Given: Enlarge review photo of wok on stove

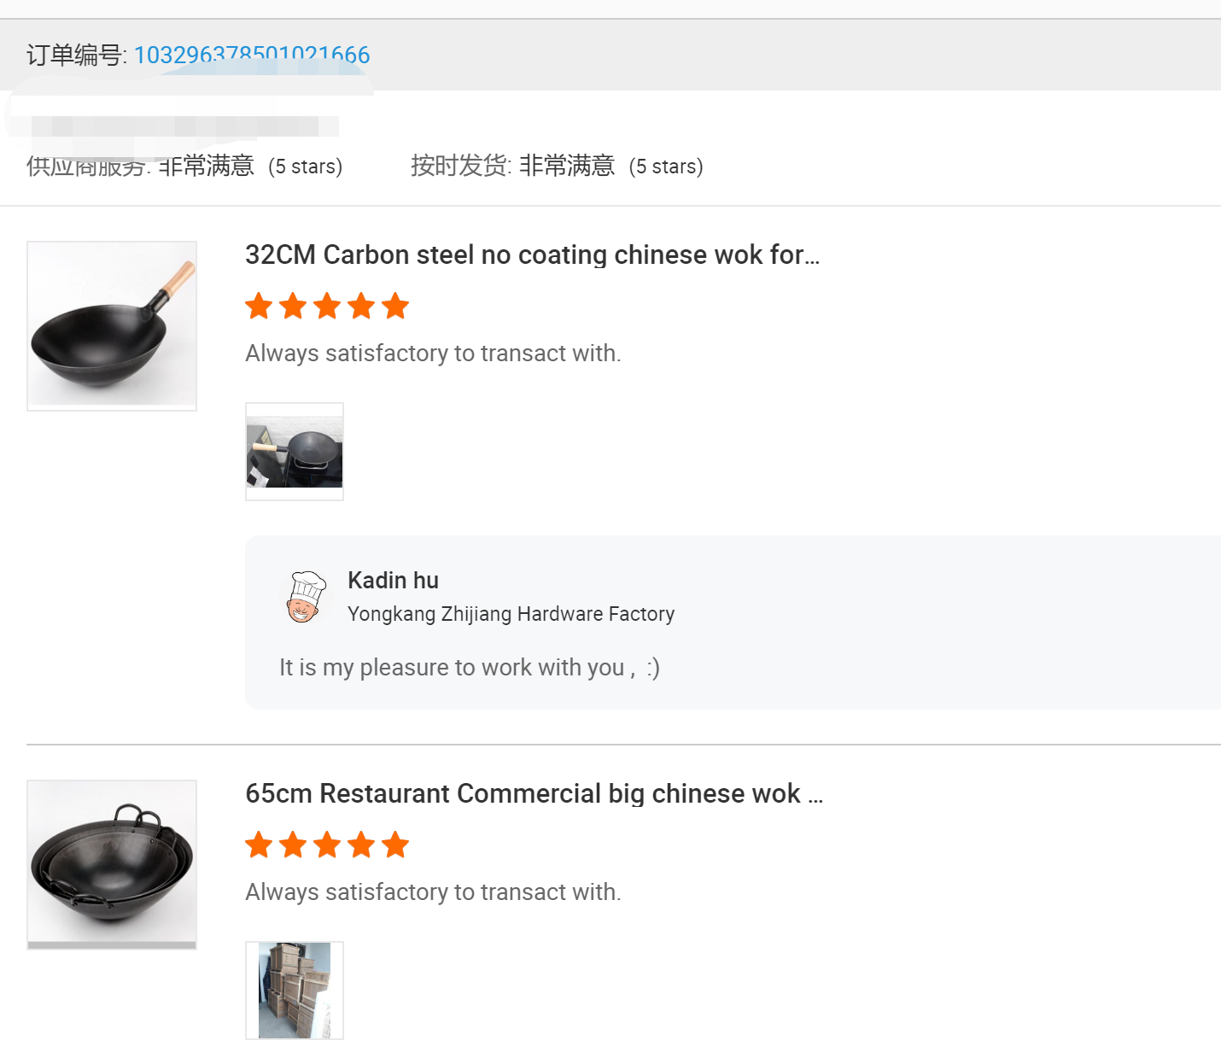Looking at the screenshot, I should pyautogui.click(x=295, y=452).
